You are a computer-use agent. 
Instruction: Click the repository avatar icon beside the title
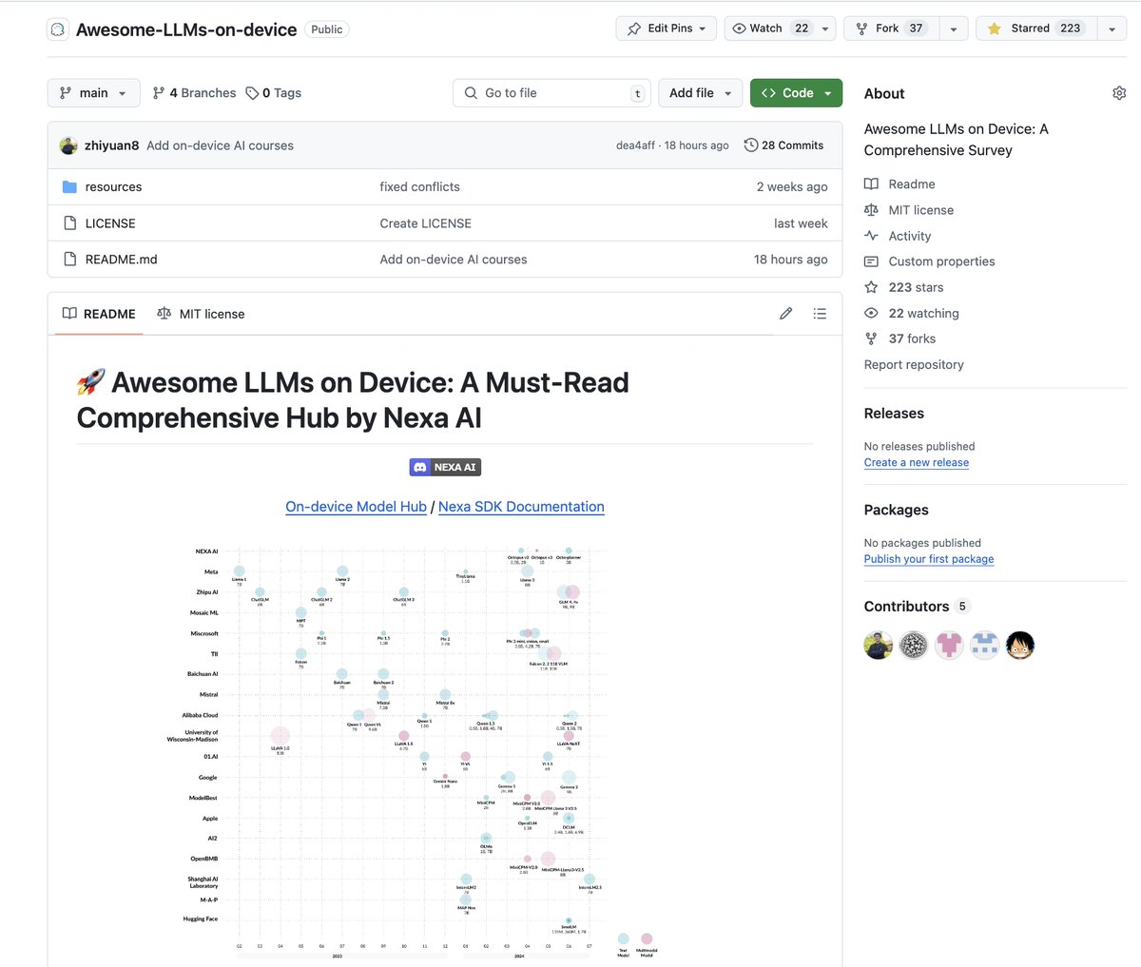click(58, 29)
